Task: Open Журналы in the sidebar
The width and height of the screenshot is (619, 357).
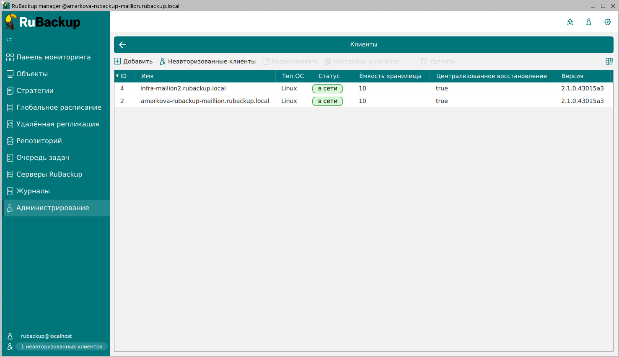Action: pyautogui.click(x=33, y=191)
